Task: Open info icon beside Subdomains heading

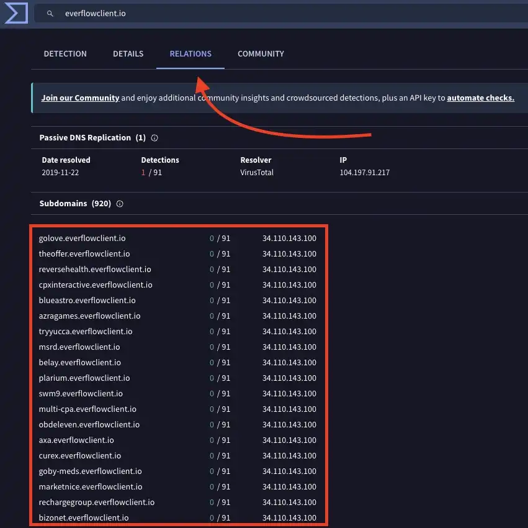Action: [120, 204]
